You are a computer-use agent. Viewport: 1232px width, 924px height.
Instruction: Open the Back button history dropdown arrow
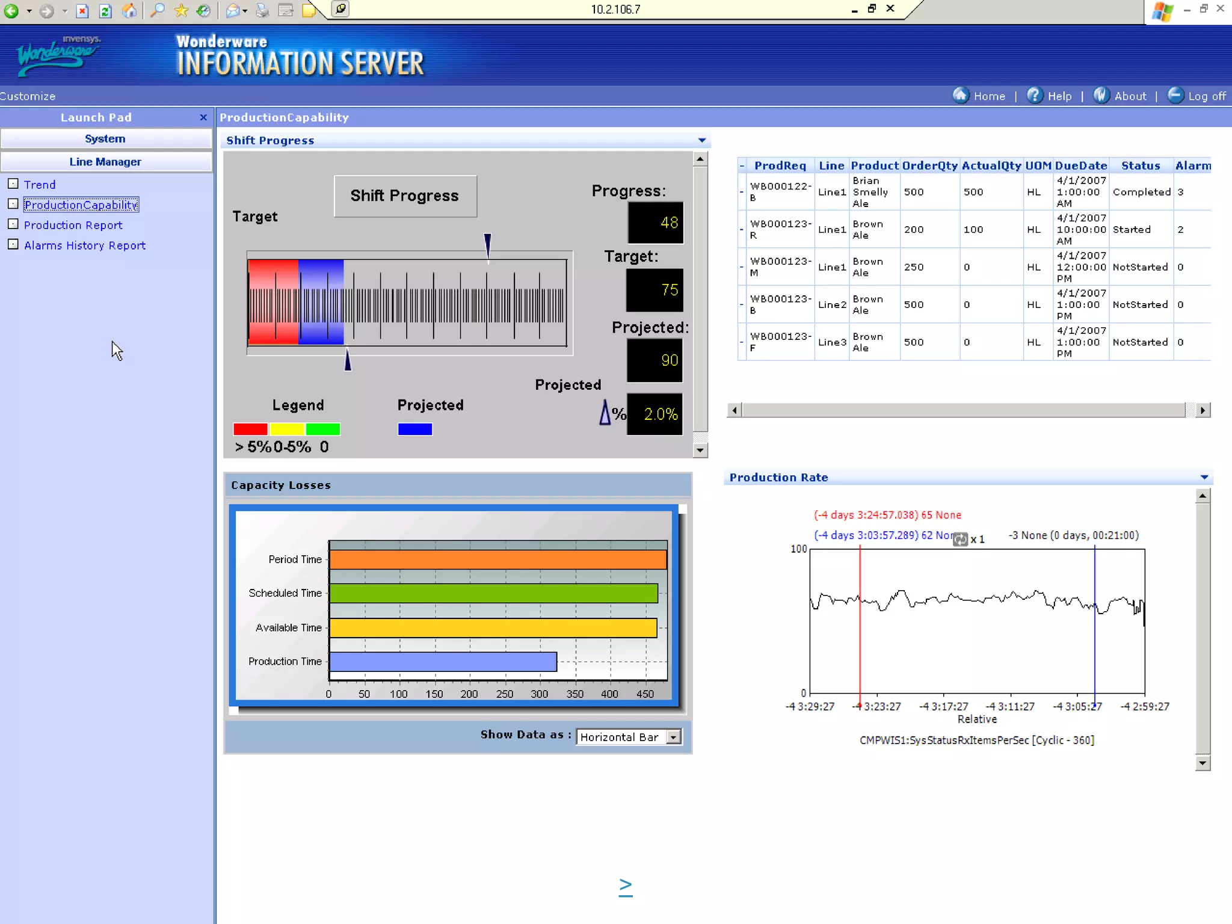point(29,11)
